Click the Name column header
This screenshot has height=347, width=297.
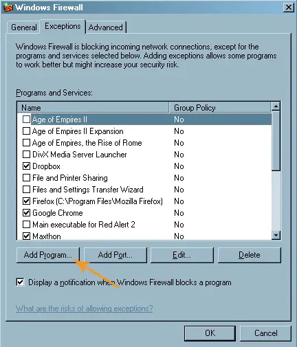click(93, 108)
